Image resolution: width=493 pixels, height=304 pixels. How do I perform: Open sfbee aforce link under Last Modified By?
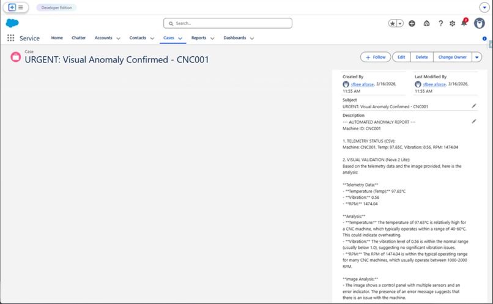point(434,84)
